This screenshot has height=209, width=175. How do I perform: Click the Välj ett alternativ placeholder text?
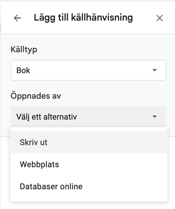47,117
